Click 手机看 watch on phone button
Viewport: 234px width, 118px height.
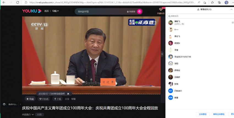pyautogui.click(x=44, y=99)
